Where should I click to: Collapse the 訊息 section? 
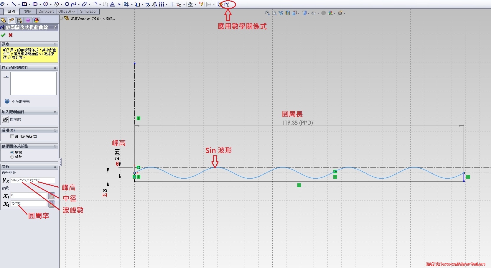(x=55, y=44)
